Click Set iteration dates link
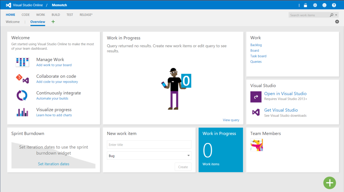Viewport: 344px width, 192px height. click(53, 164)
